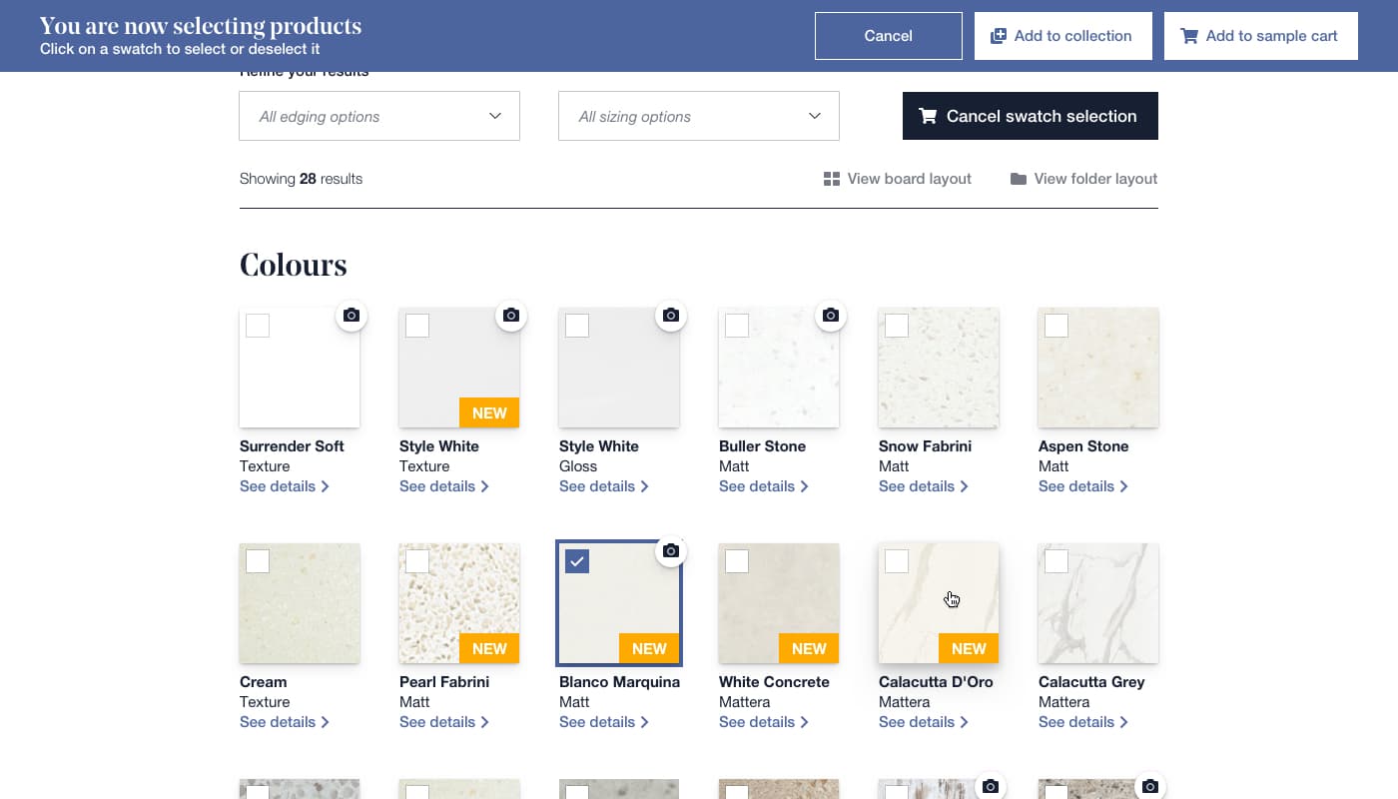1398x799 pixels.
Task: Open camera preview for Style White Texture
Action: pyautogui.click(x=511, y=316)
